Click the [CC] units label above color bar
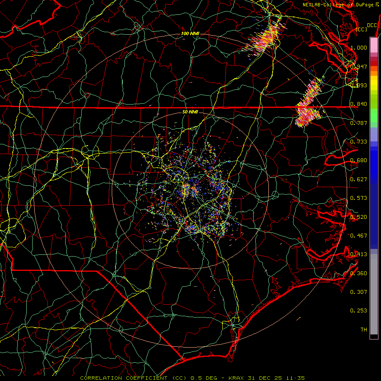Screen dimensions: 381x381 pos(362,29)
